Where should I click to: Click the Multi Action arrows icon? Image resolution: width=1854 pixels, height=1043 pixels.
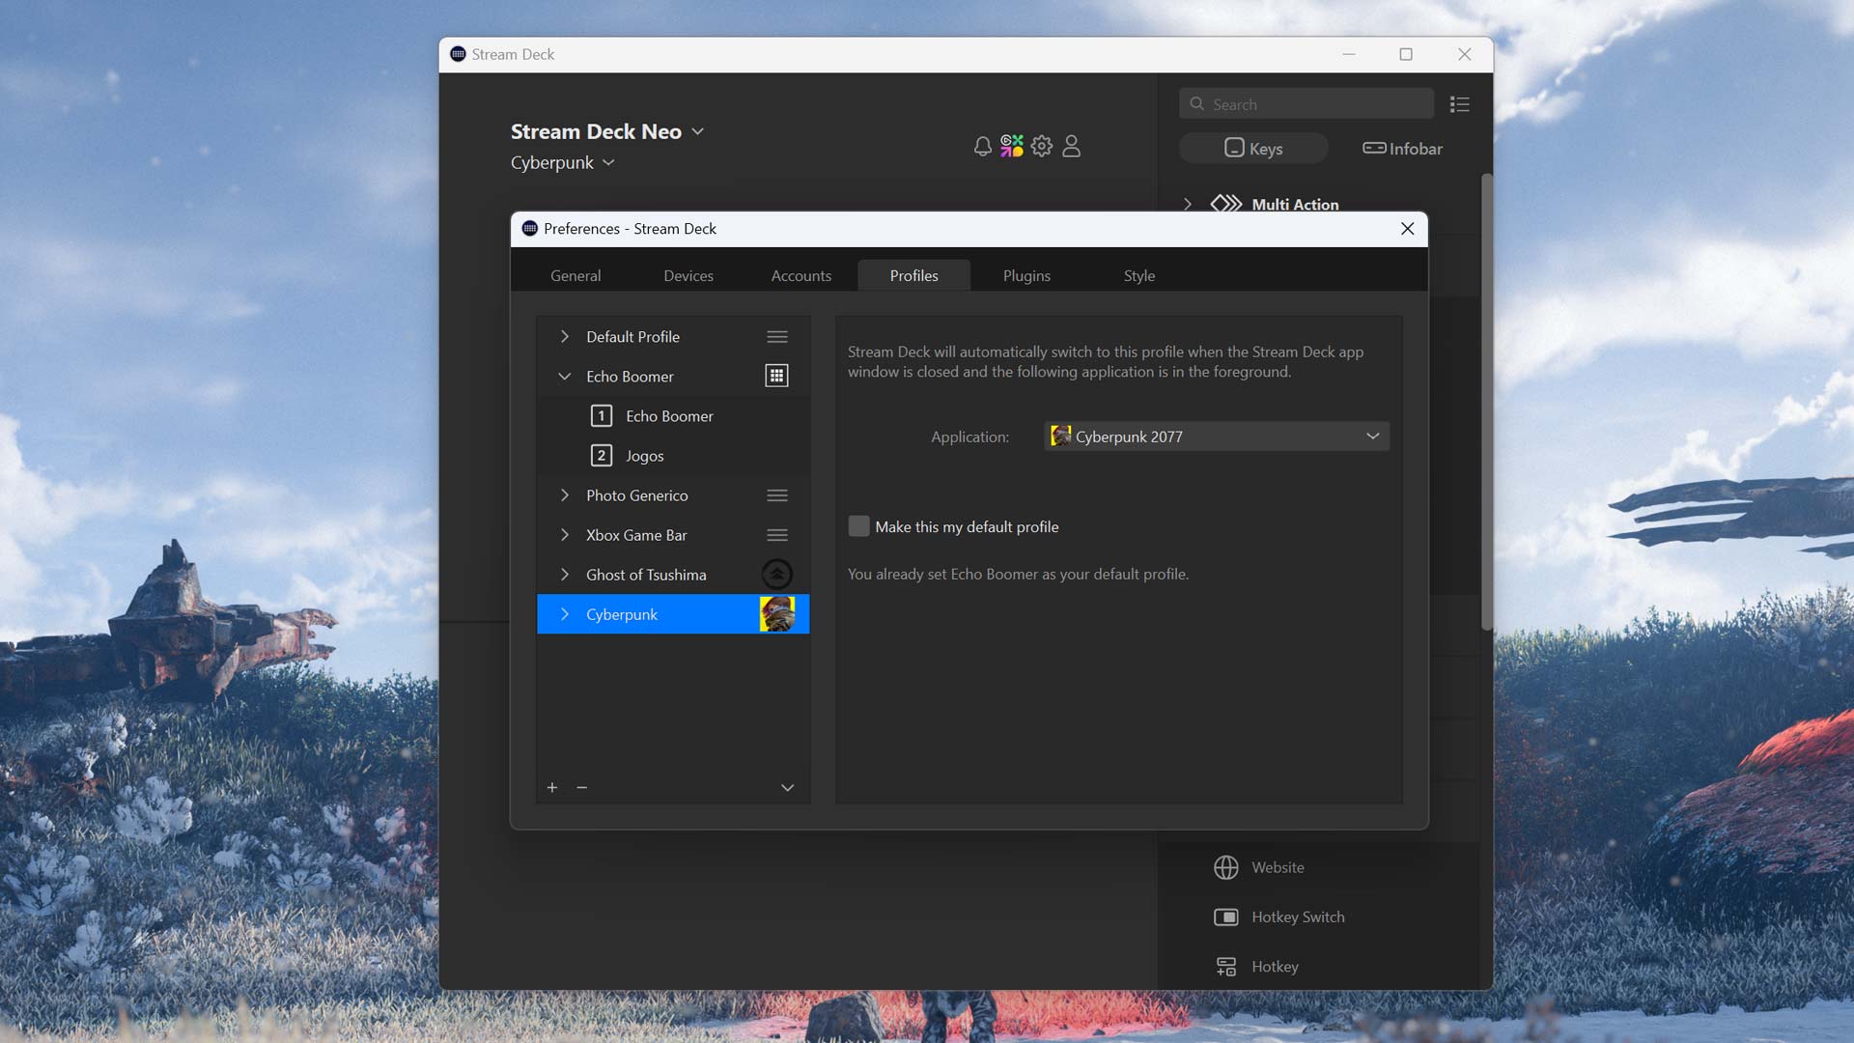coord(1225,204)
